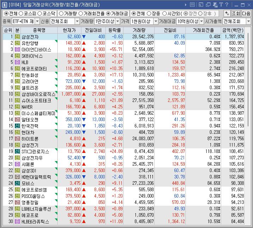This screenshot has height=228, width=253.
Task: Toggle the pin-lock icon in title bar
Action: coord(215,5)
